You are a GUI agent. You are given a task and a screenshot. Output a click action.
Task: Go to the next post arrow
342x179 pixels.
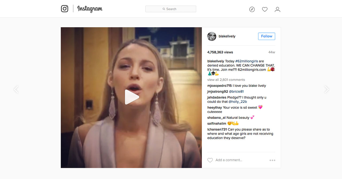tap(327, 89)
